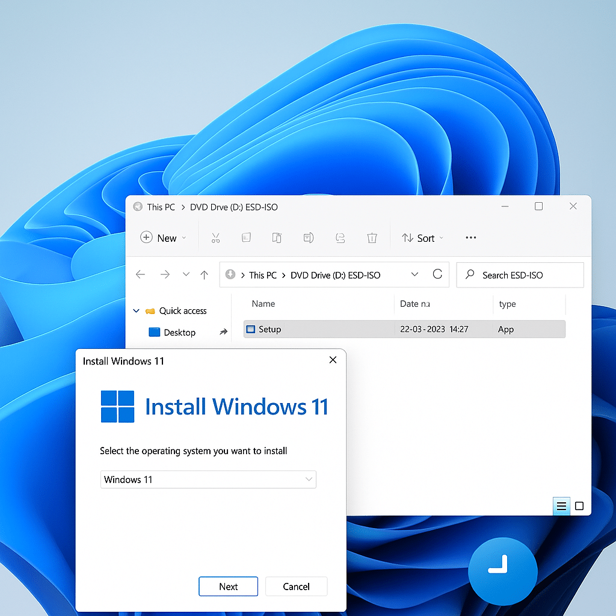
Task: Select the Rename icon
Action: pyautogui.click(x=309, y=238)
